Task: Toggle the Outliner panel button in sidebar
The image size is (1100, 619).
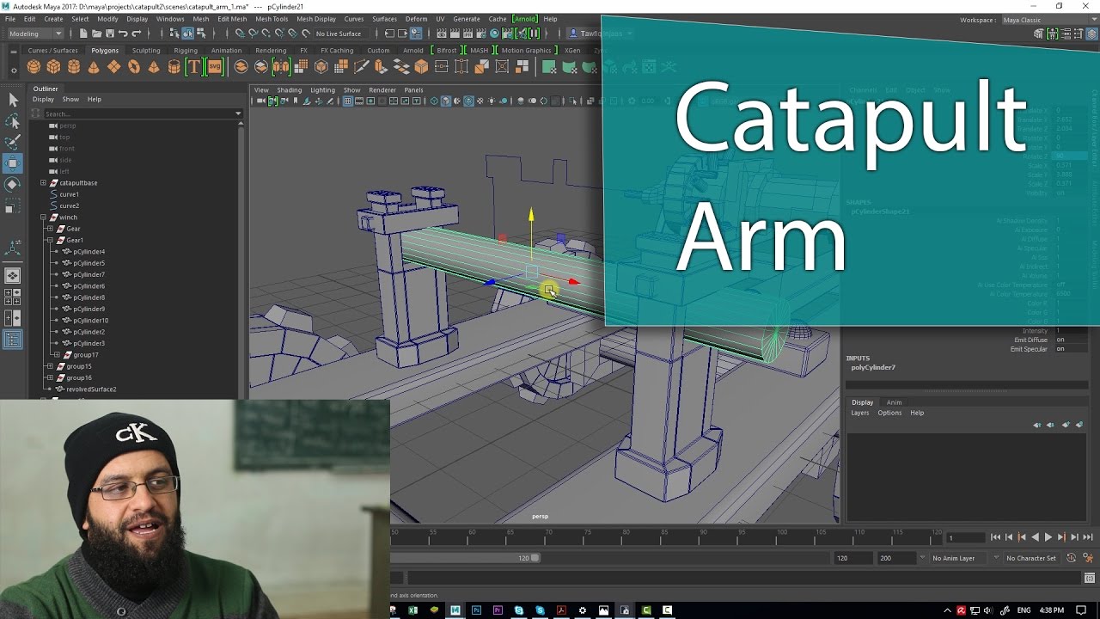Action: tap(13, 340)
